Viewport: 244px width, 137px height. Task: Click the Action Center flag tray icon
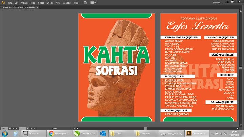pos(216,134)
